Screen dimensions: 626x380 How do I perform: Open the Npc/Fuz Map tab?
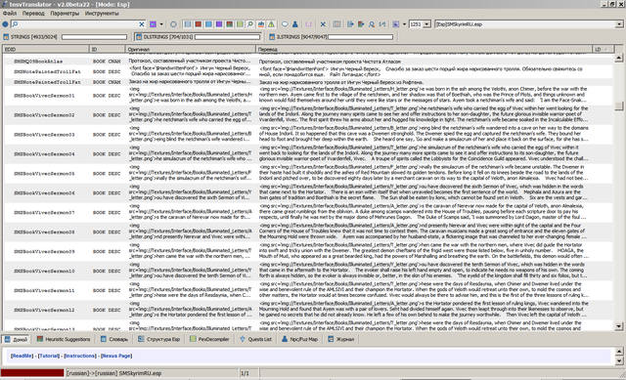coord(300,339)
